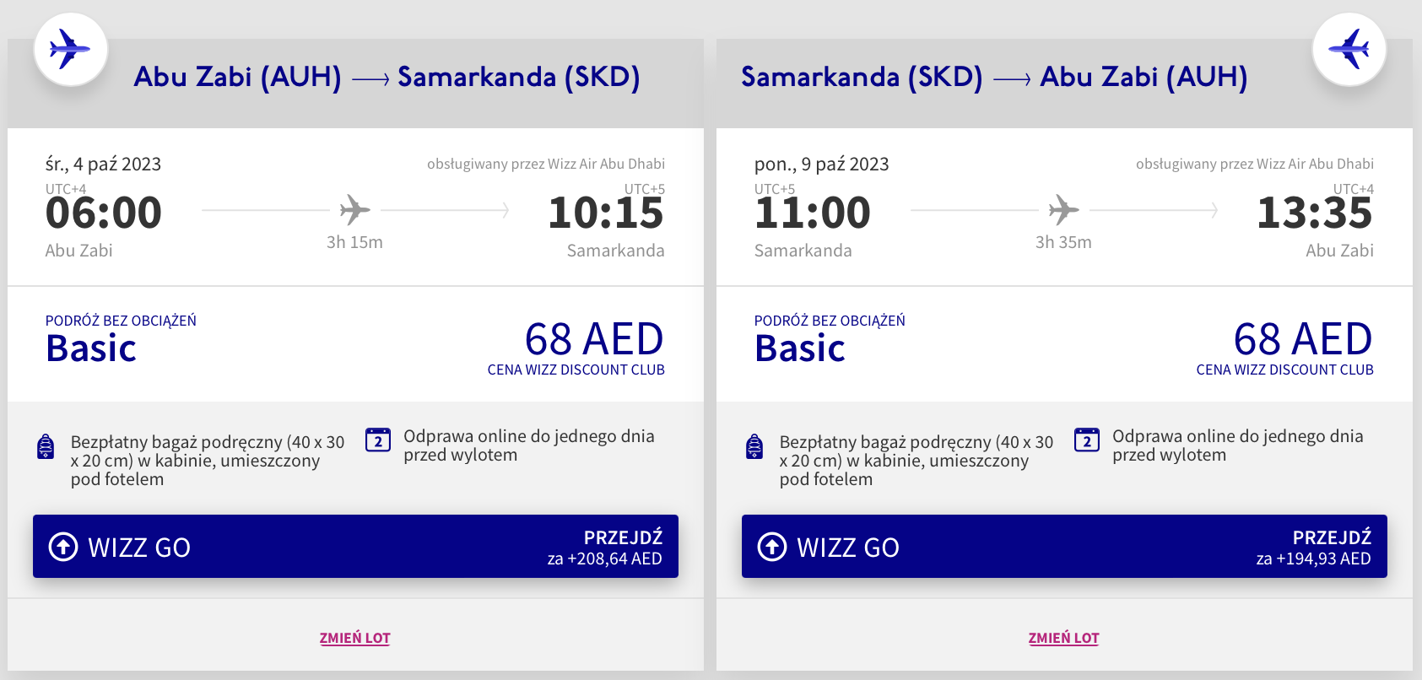Click the Samarkanda (SKD) → Abu Zabi (AUH) header
This screenshot has height=680, width=1422.
pyautogui.click(x=994, y=78)
